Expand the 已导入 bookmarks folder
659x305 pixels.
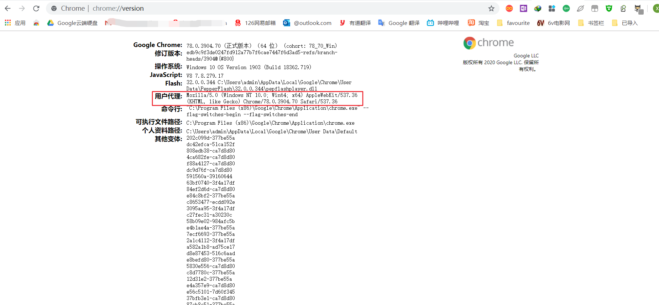click(625, 23)
